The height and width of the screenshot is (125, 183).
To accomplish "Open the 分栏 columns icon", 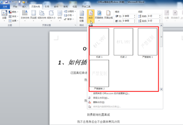I will pos(60,13).
